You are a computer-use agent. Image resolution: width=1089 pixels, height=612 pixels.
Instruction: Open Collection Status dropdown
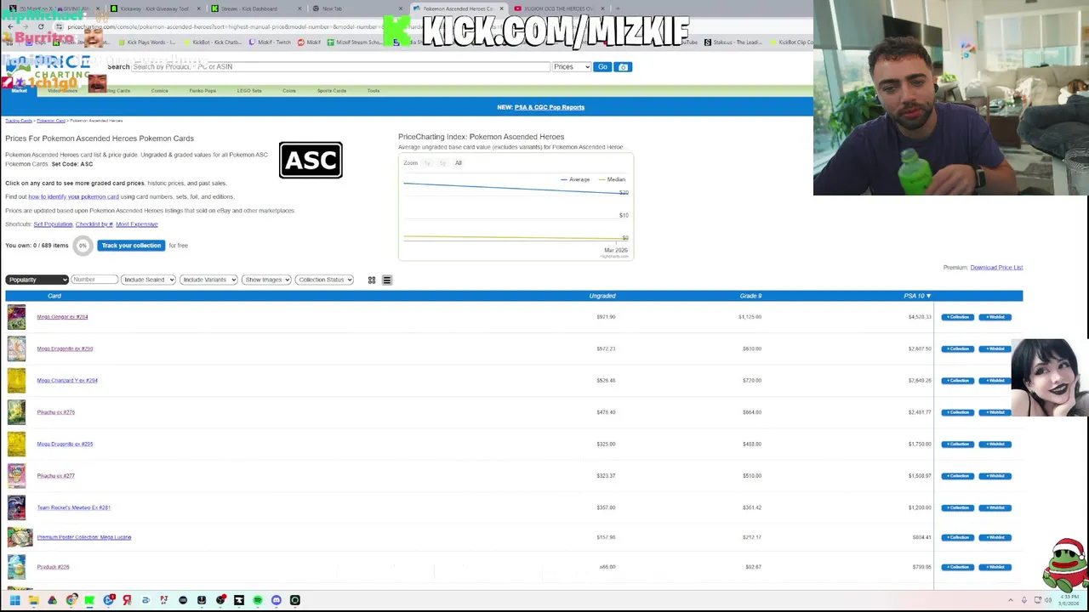pos(324,280)
